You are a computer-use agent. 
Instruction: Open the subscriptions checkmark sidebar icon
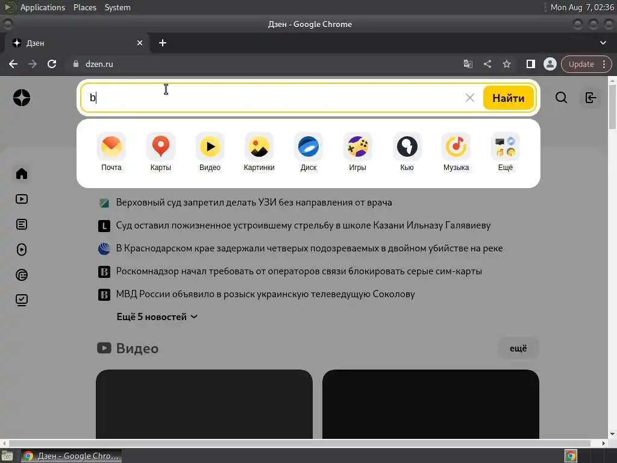pyautogui.click(x=22, y=300)
